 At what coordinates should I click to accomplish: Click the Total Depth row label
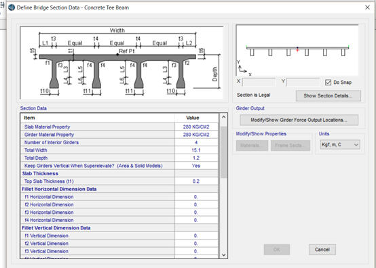[36, 158]
